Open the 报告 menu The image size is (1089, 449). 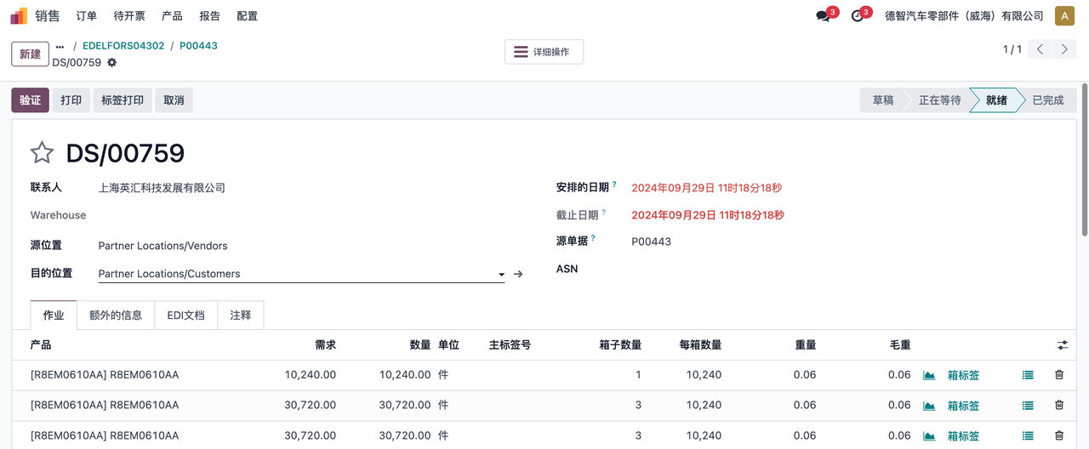pyautogui.click(x=209, y=16)
